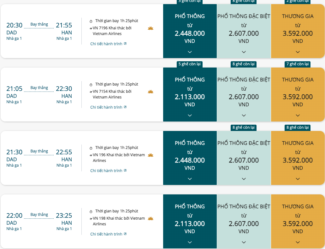Click the clock icon for the 20:30 flight duration

click(x=91, y=21)
